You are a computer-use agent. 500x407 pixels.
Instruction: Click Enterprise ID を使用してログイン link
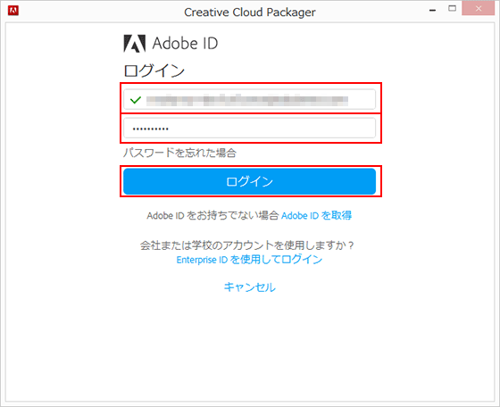(x=249, y=260)
